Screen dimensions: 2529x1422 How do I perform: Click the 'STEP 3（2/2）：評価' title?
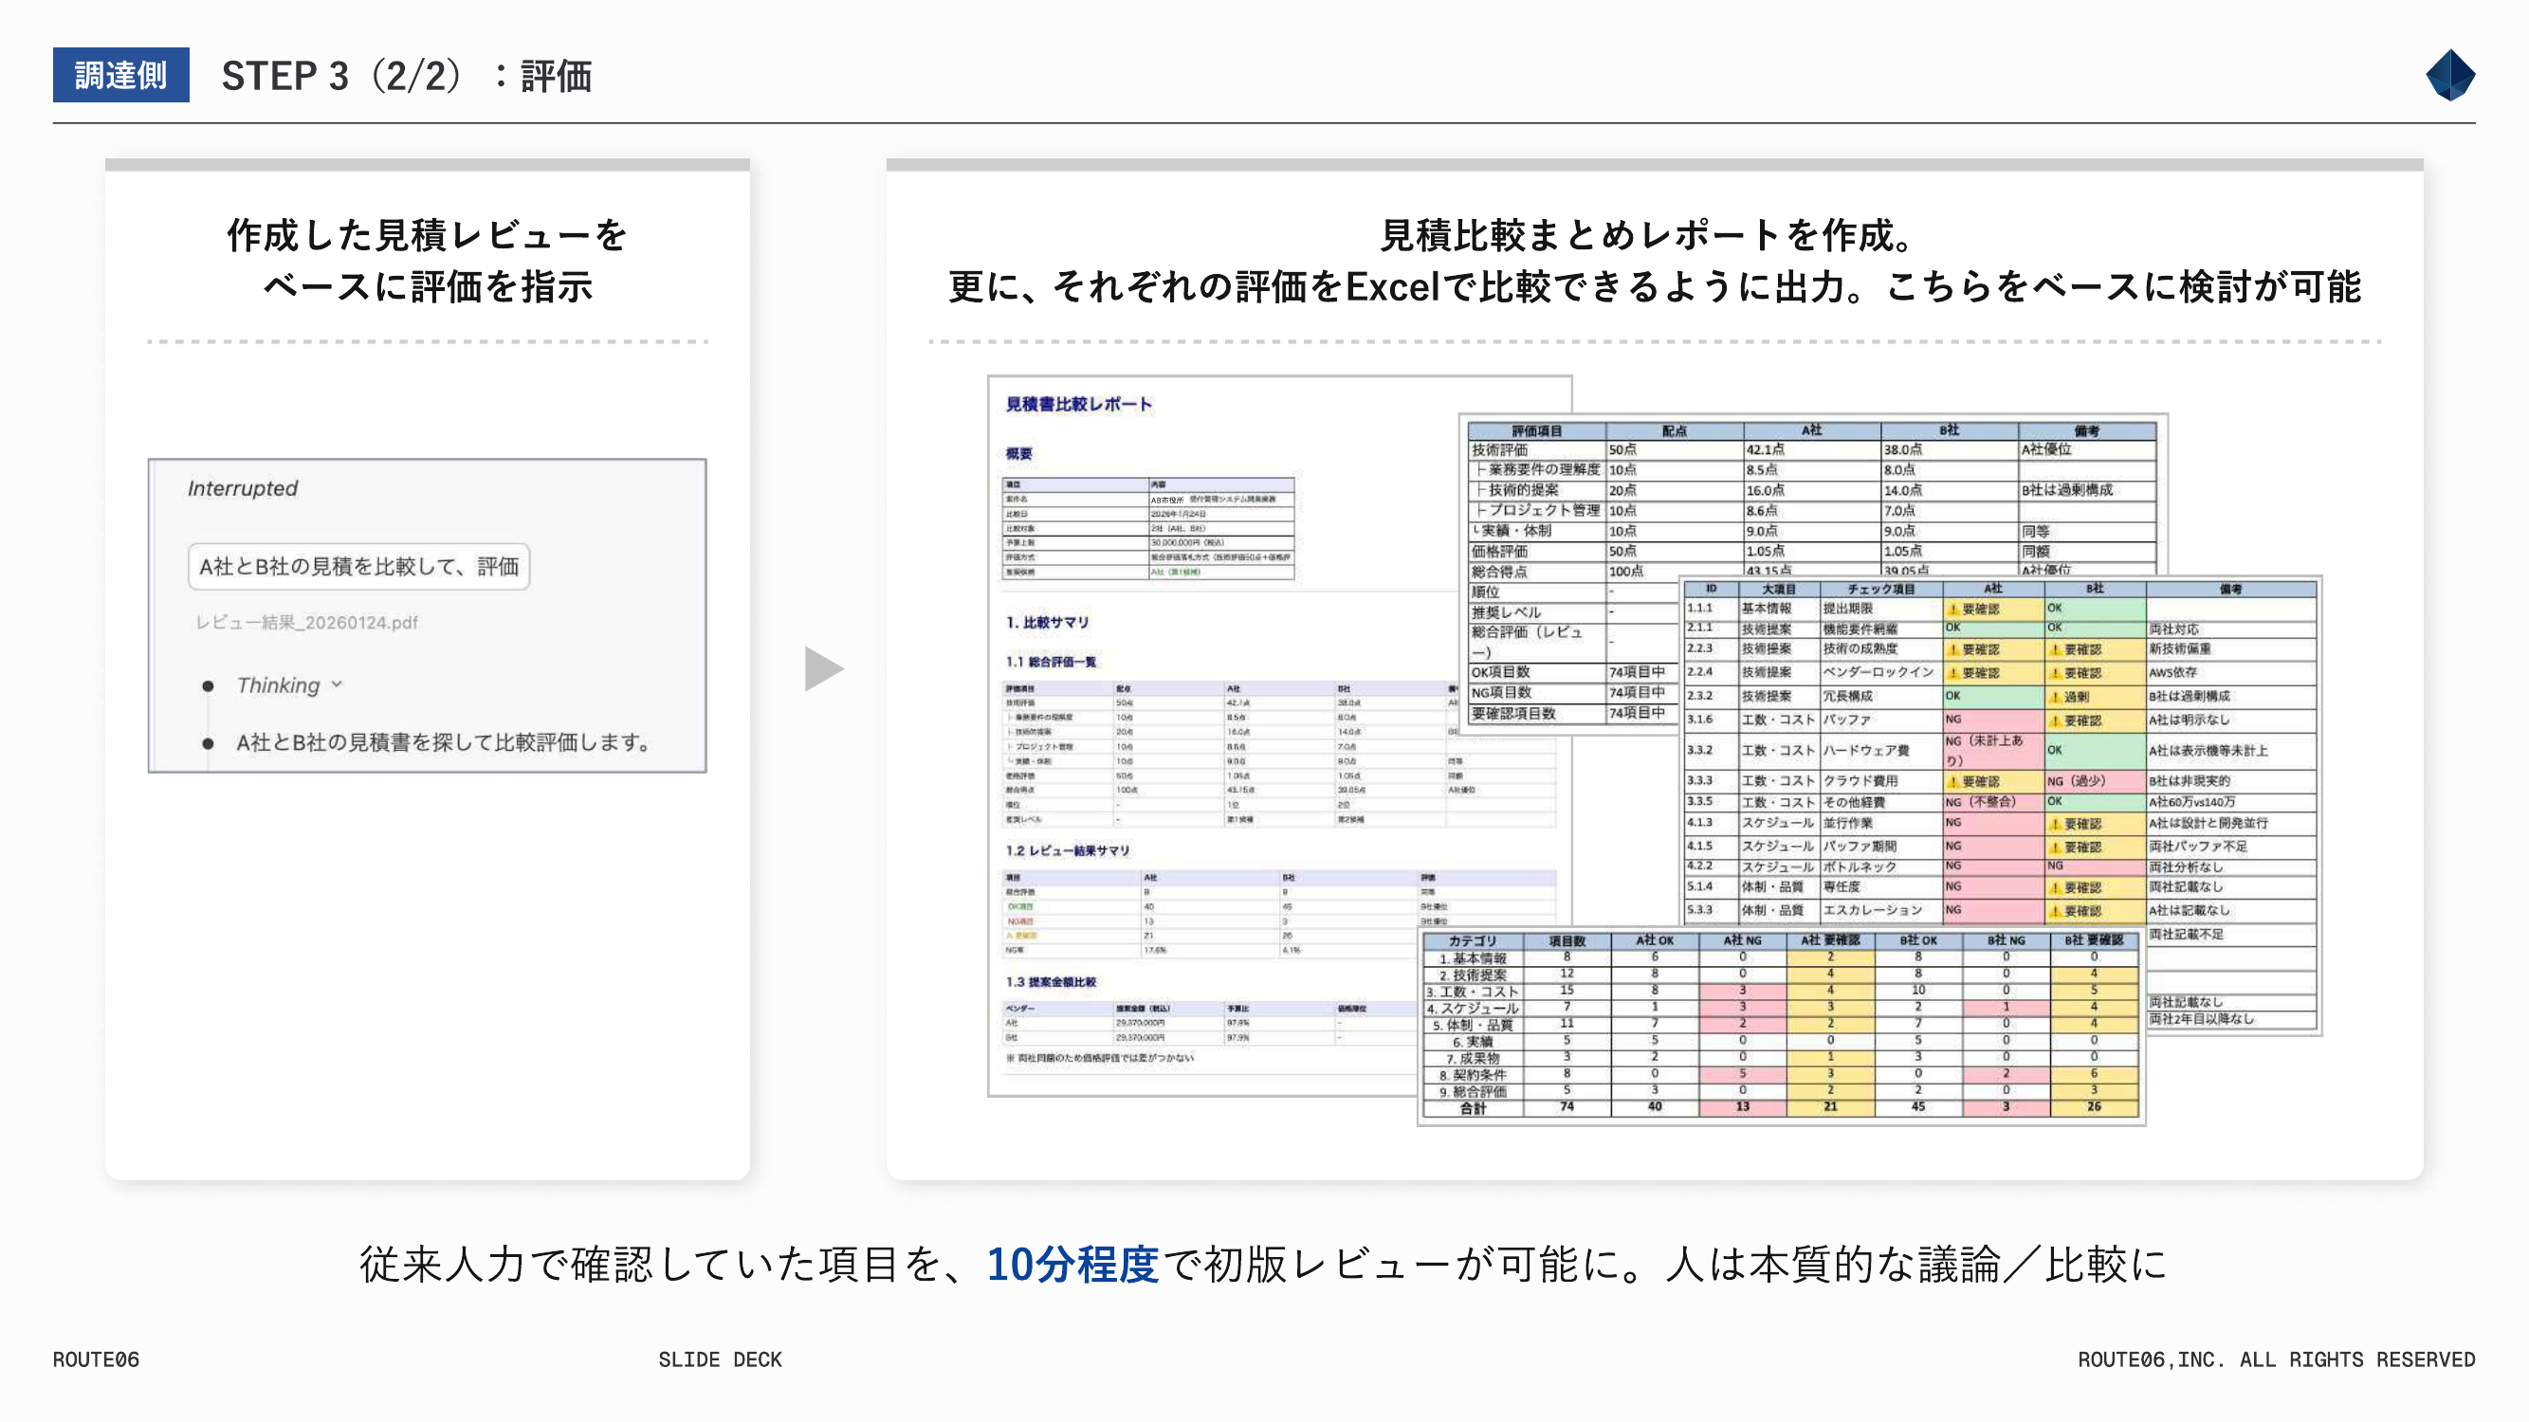[x=407, y=76]
